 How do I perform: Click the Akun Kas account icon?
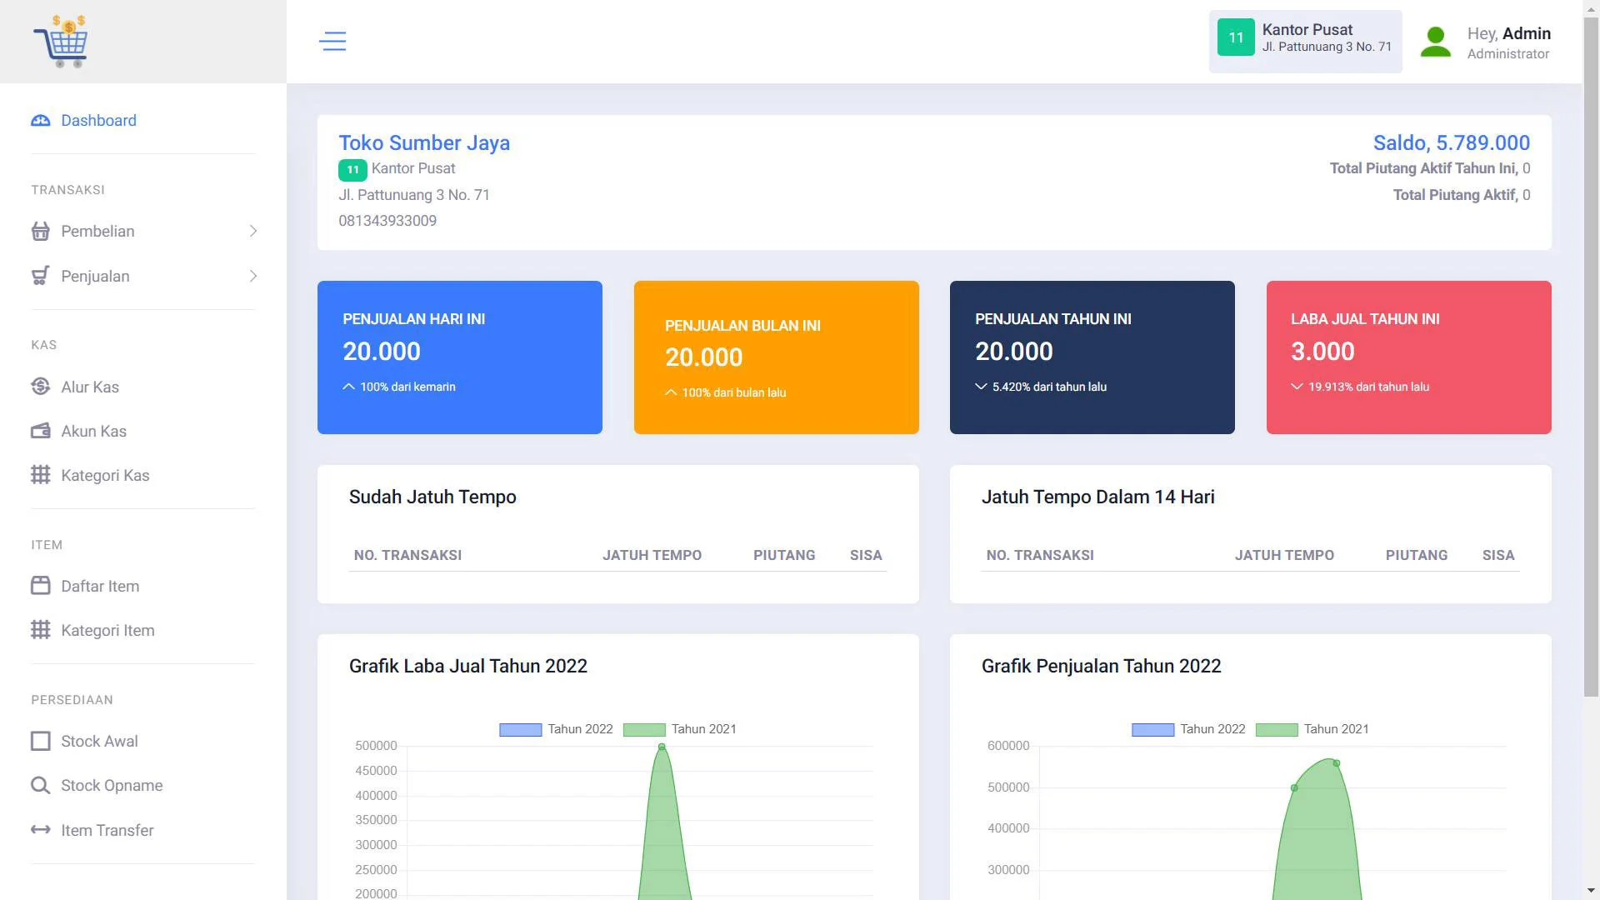coord(41,431)
